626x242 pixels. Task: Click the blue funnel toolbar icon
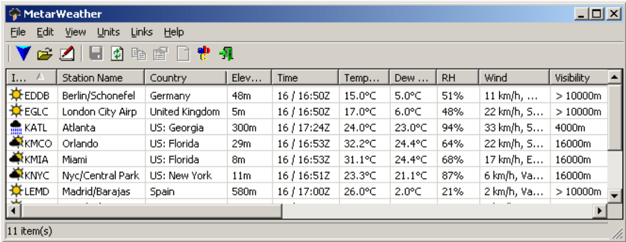(24, 53)
